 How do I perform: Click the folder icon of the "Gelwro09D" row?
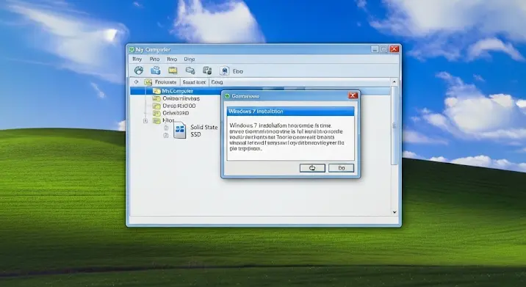(156, 113)
